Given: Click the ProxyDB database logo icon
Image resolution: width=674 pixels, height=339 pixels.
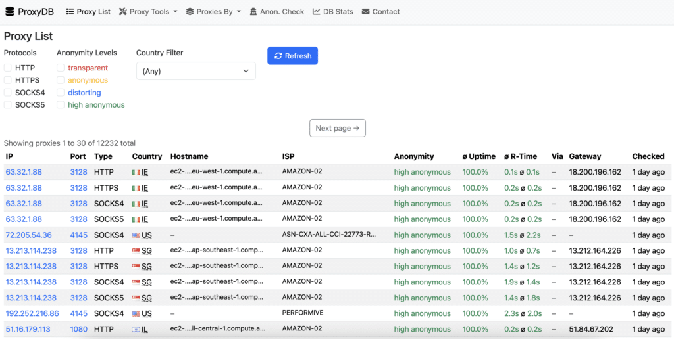Looking at the screenshot, I should point(9,12).
